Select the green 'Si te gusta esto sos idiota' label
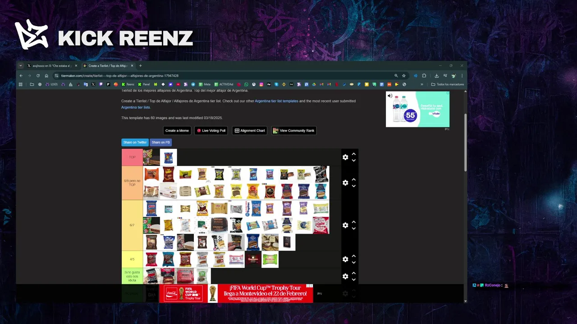577x324 pixels. pyautogui.click(x=132, y=276)
